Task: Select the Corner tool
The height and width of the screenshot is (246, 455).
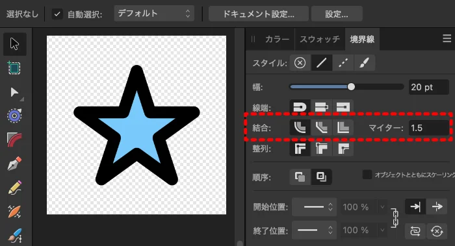Action: click(14, 140)
